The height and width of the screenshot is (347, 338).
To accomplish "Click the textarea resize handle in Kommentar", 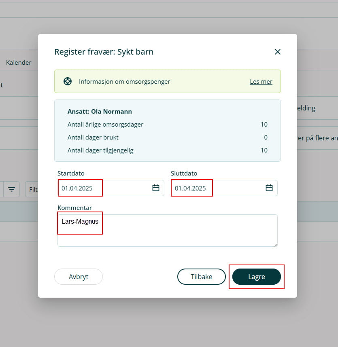I will tap(275, 244).
